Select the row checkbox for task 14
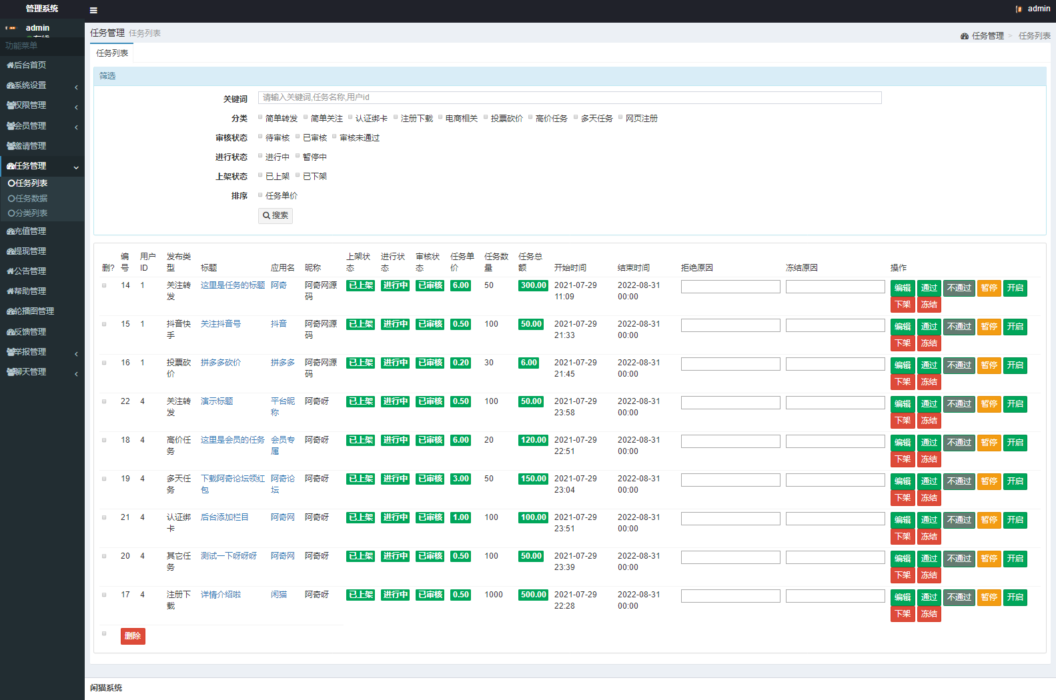The height and width of the screenshot is (700, 1056). click(104, 285)
